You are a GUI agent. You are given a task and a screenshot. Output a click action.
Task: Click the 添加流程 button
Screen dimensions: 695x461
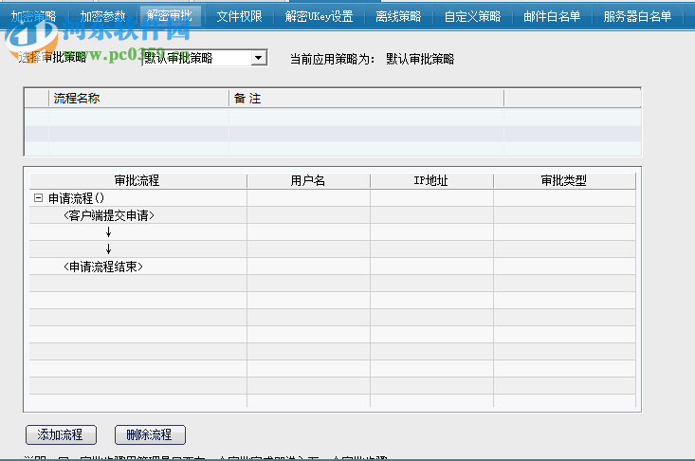61,434
